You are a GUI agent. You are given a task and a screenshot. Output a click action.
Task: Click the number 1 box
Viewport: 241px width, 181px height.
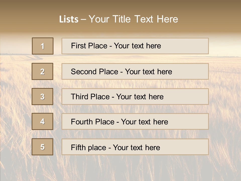[x=43, y=46]
